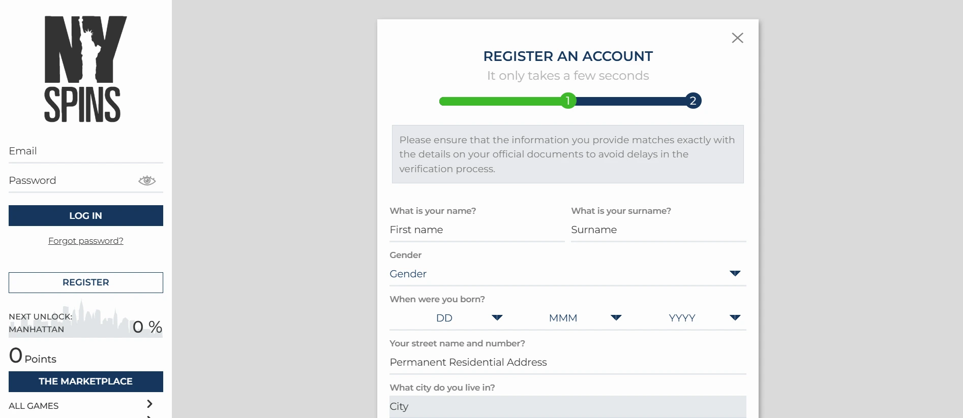Image resolution: width=963 pixels, height=418 pixels.
Task: Open The Marketplace
Action: tap(86, 381)
